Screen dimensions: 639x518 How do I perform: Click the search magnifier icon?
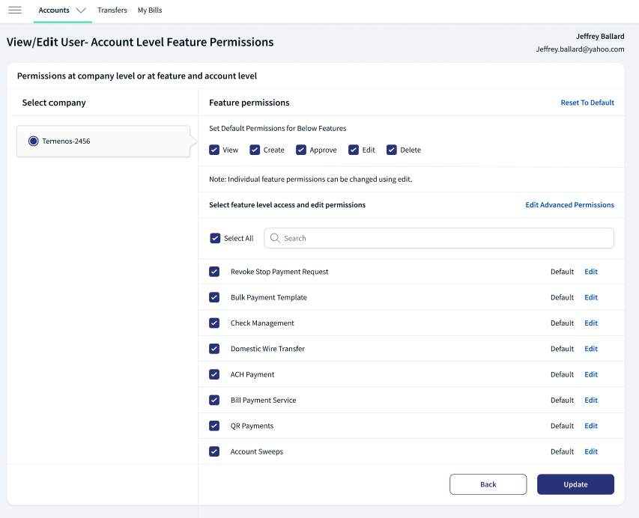(275, 238)
